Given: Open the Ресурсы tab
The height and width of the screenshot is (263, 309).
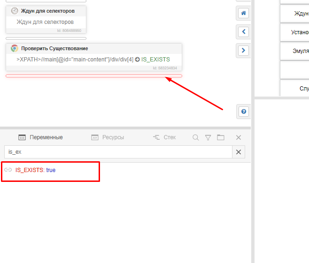Looking at the screenshot, I should tap(108, 137).
